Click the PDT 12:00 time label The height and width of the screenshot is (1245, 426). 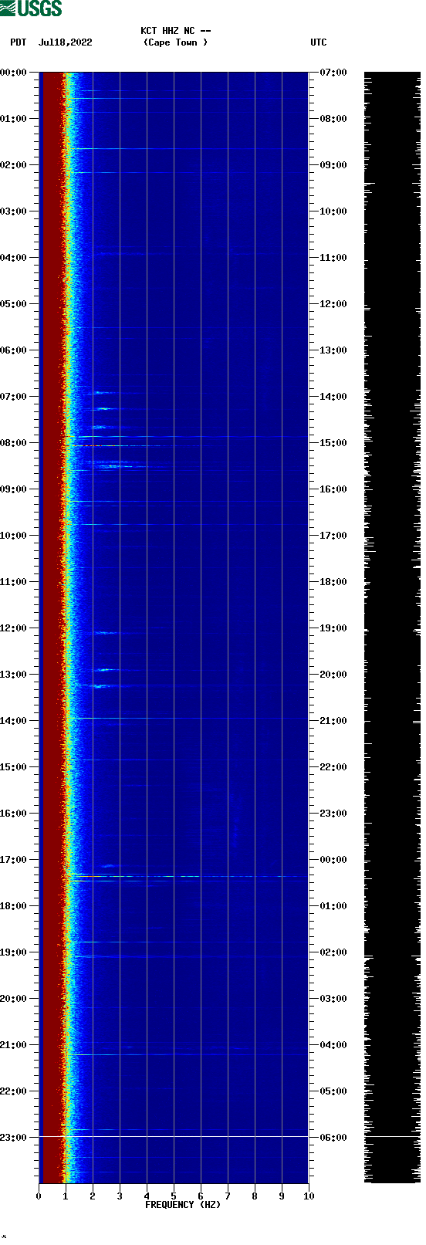[14, 628]
